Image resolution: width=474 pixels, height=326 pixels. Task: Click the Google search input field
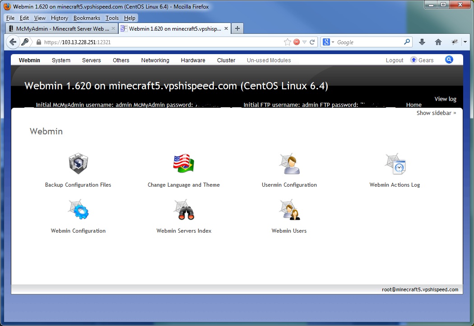(x=369, y=42)
